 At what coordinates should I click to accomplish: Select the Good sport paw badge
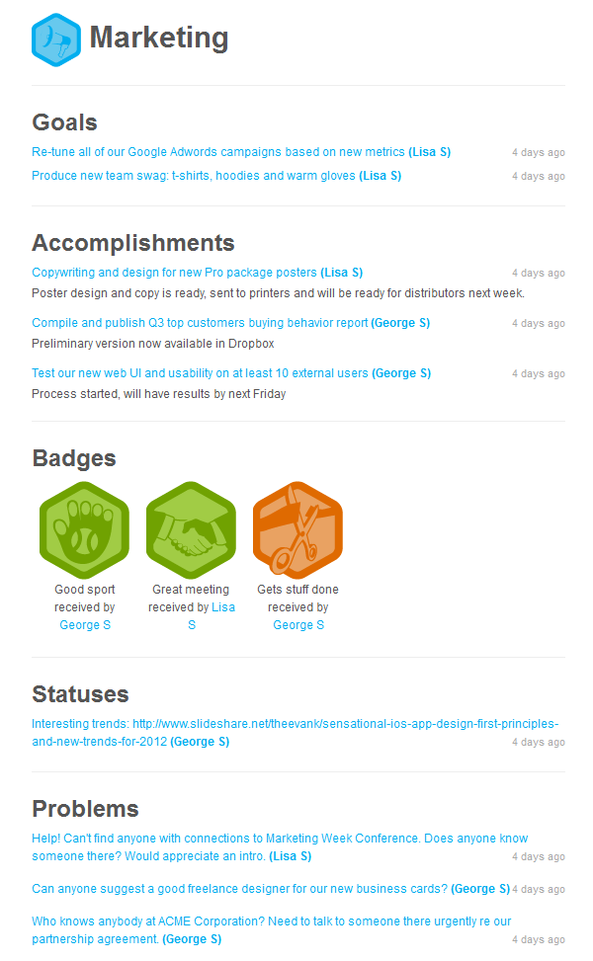click(x=85, y=530)
